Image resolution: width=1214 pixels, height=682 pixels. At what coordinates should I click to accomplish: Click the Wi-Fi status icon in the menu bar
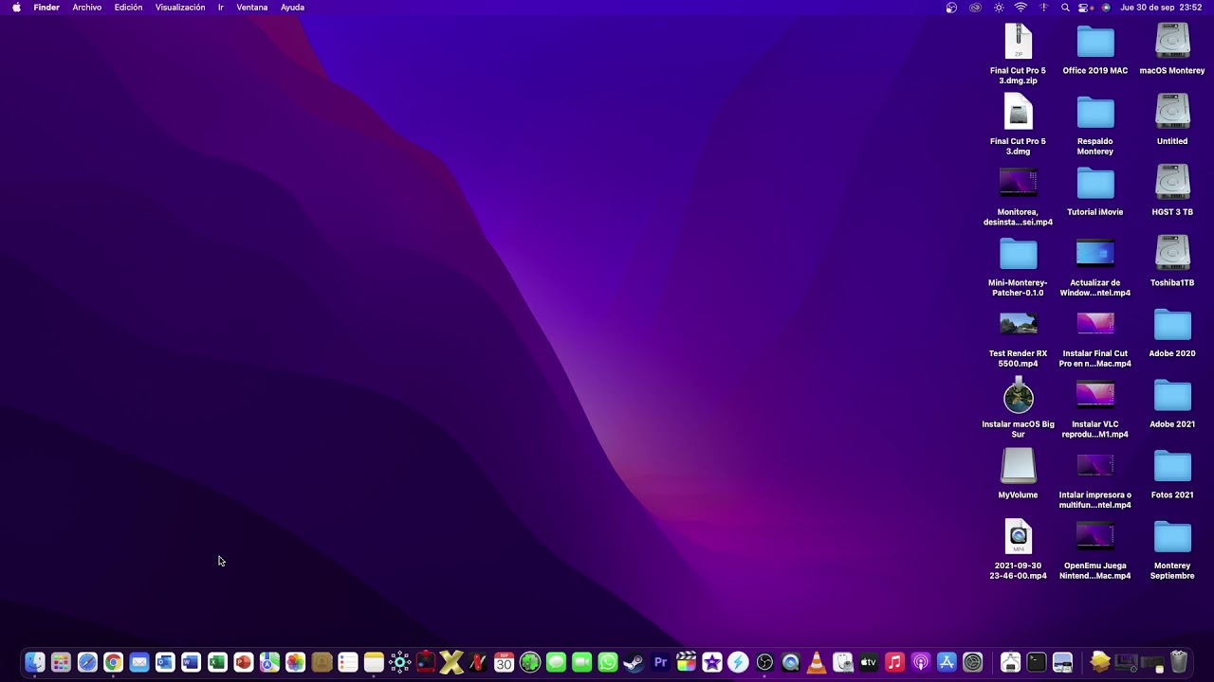1021,8
